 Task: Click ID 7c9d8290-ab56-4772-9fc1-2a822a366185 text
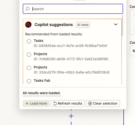pos(71,59)
